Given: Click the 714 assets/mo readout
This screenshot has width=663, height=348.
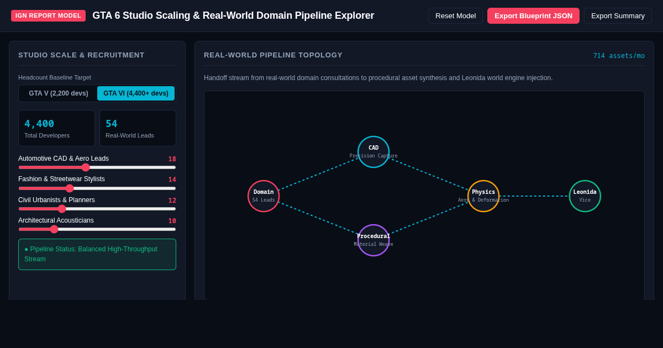Looking at the screenshot, I should (619, 56).
